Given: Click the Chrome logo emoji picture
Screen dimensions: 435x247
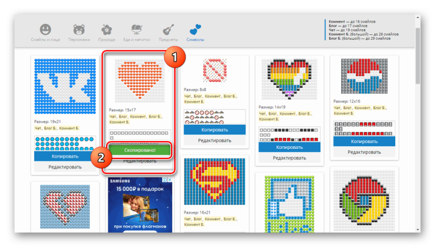Looking at the screenshot, I should [x=364, y=201].
